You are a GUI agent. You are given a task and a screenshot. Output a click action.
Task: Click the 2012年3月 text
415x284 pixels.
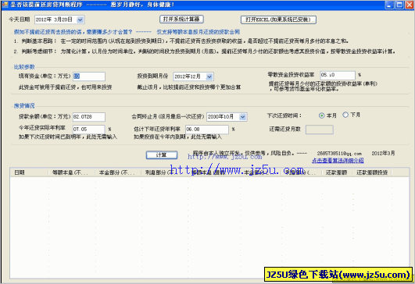(x=383, y=153)
